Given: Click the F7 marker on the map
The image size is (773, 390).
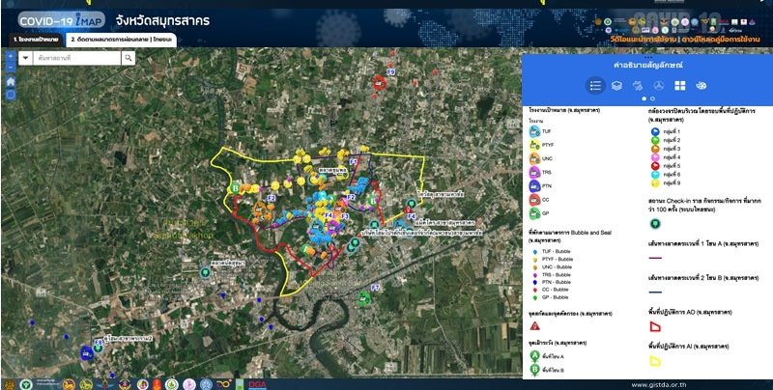Looking at the screenshot, I should pos(374,289).
